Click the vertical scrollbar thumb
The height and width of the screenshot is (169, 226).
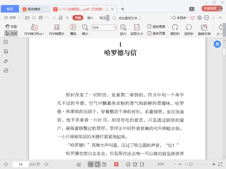pos(224,52)
